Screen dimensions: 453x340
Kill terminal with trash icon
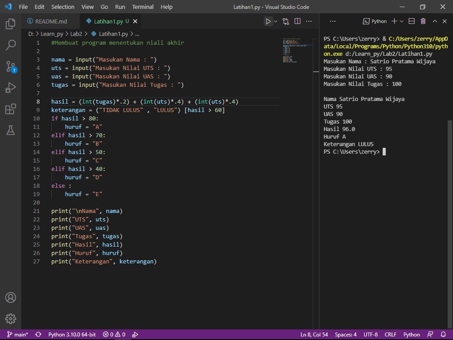(x=423, y=21)
